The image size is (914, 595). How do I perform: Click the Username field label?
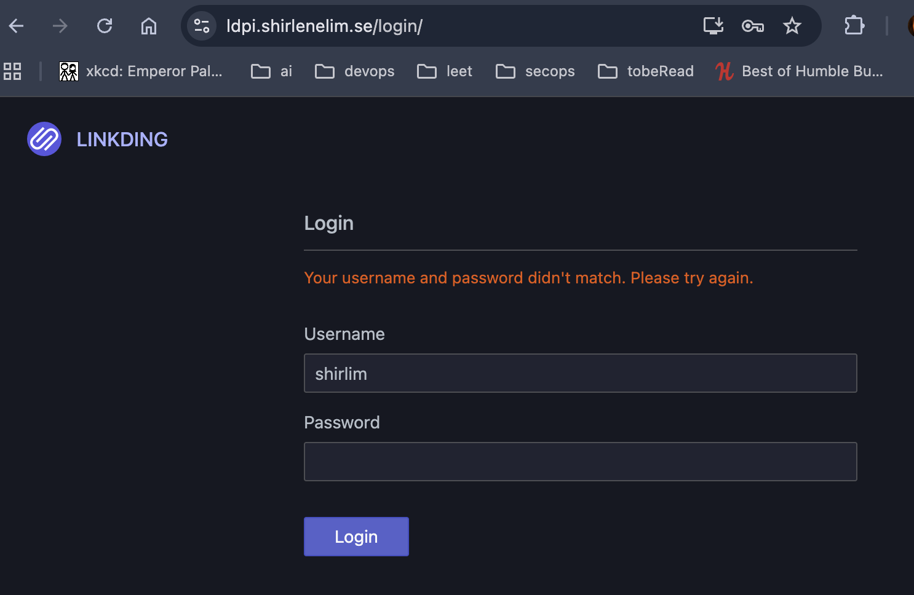tap(344, 334)
